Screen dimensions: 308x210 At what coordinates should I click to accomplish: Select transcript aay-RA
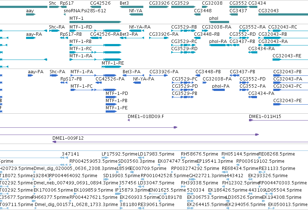pyautogui.click(x=31, y=38)
